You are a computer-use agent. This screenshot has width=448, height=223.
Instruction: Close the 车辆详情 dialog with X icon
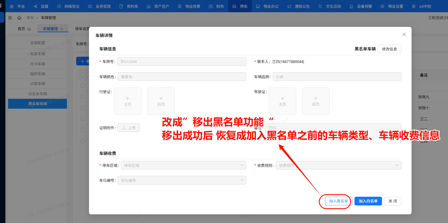click(404, 35)
